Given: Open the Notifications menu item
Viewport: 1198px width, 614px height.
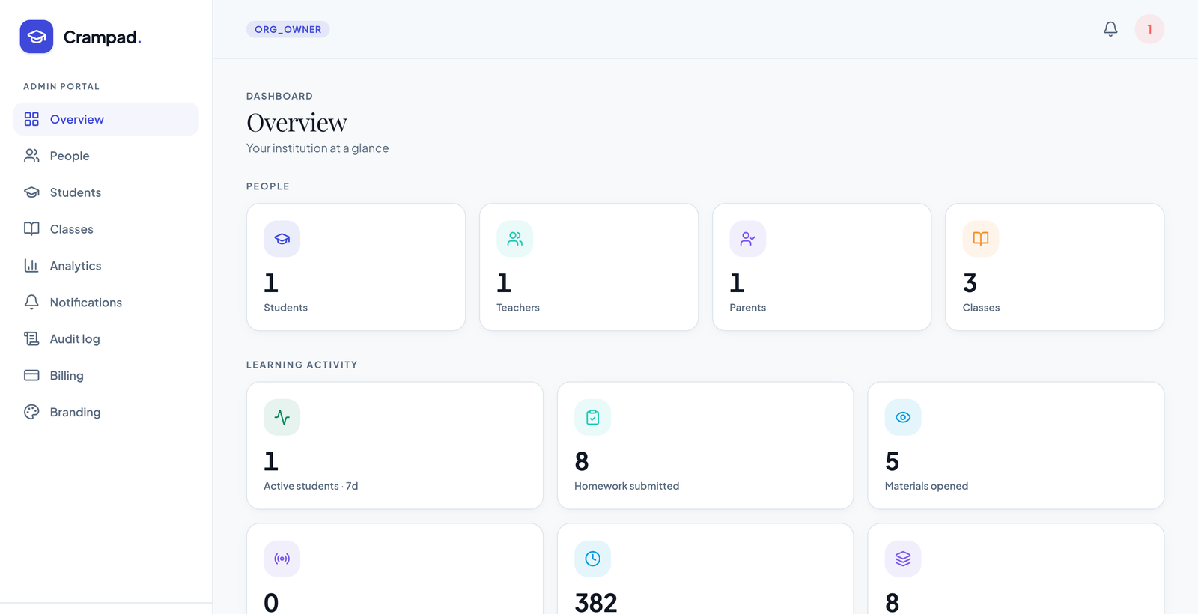Looking at the screenshot, I should (106, 303).
